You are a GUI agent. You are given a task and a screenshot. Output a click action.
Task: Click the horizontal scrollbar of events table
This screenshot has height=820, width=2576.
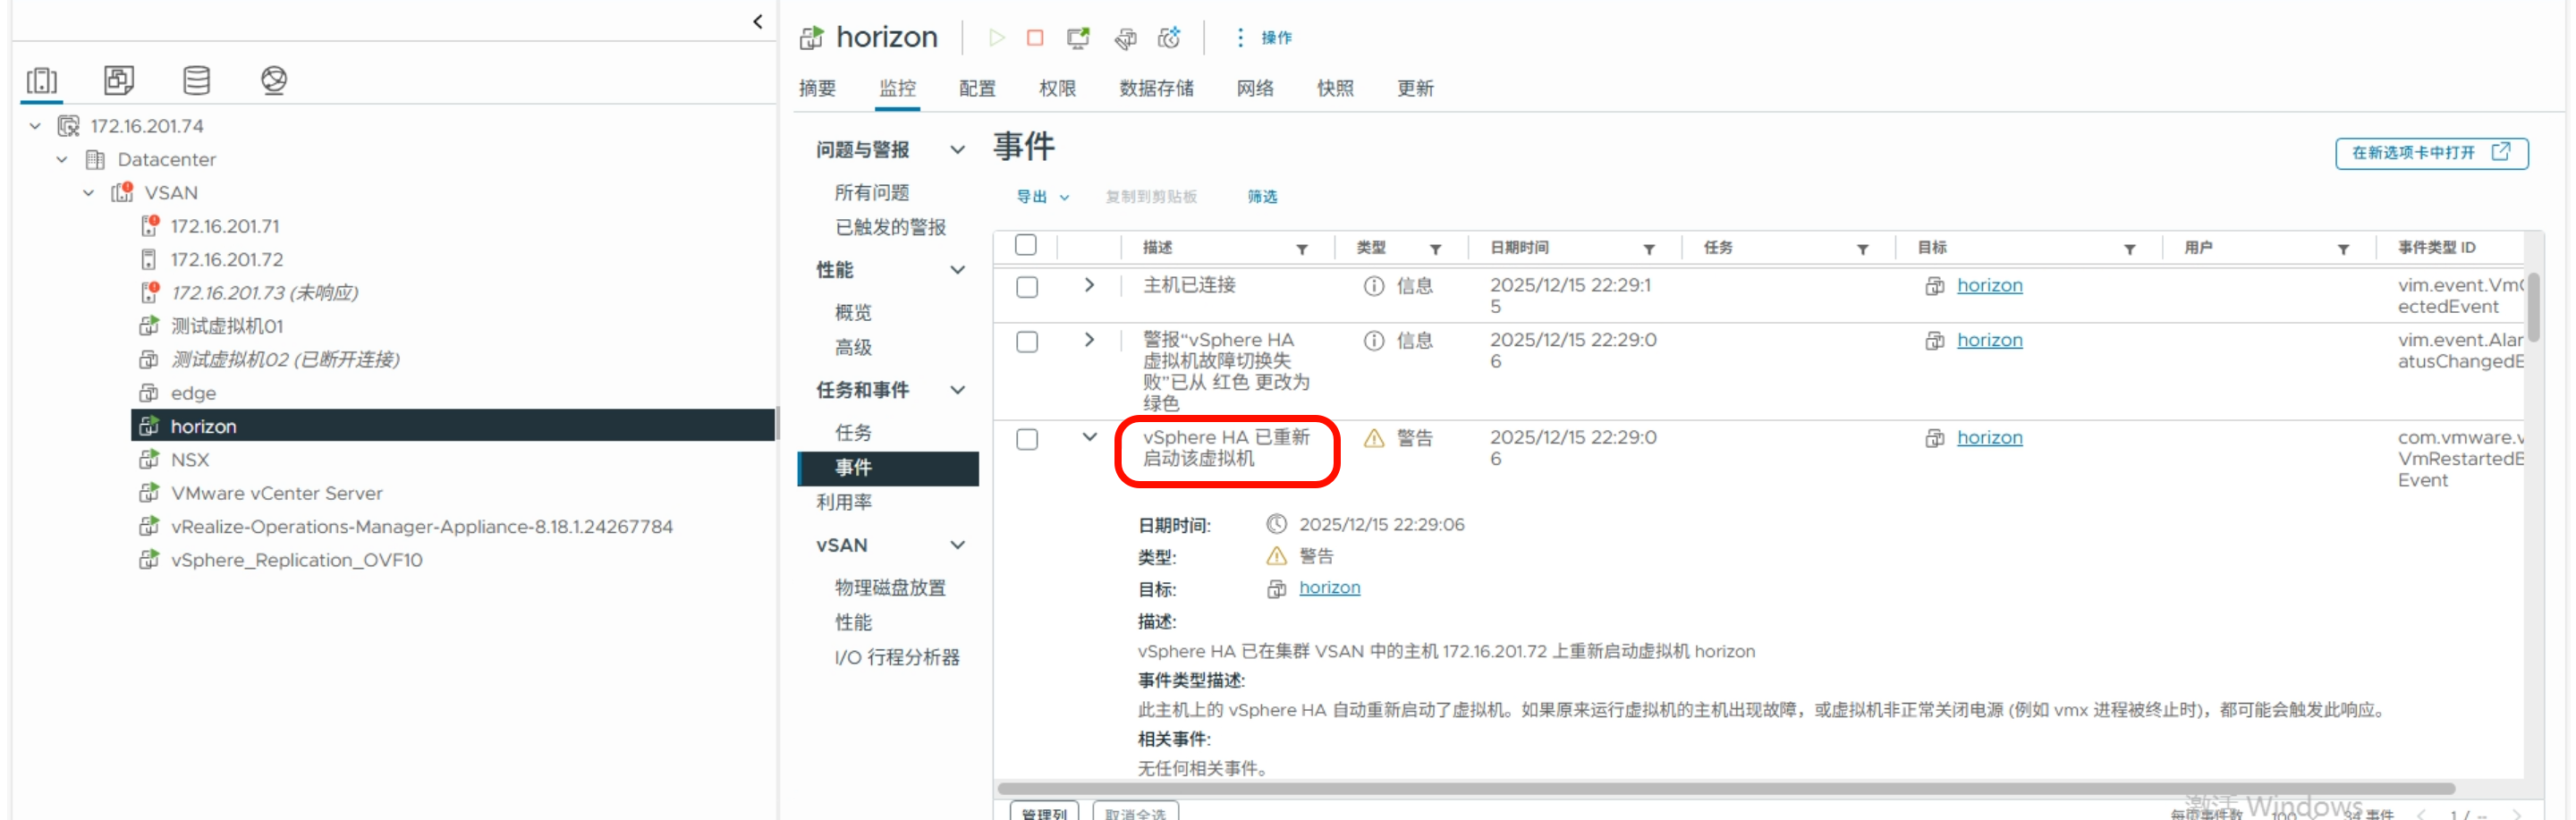point(1725,789)
